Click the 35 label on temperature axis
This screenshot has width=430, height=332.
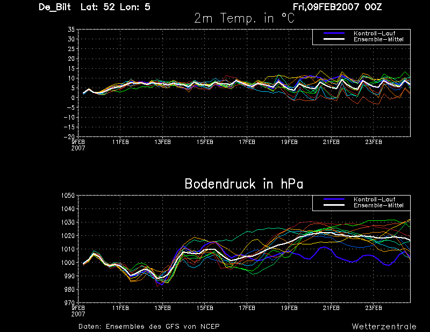[x=71, y=30]
